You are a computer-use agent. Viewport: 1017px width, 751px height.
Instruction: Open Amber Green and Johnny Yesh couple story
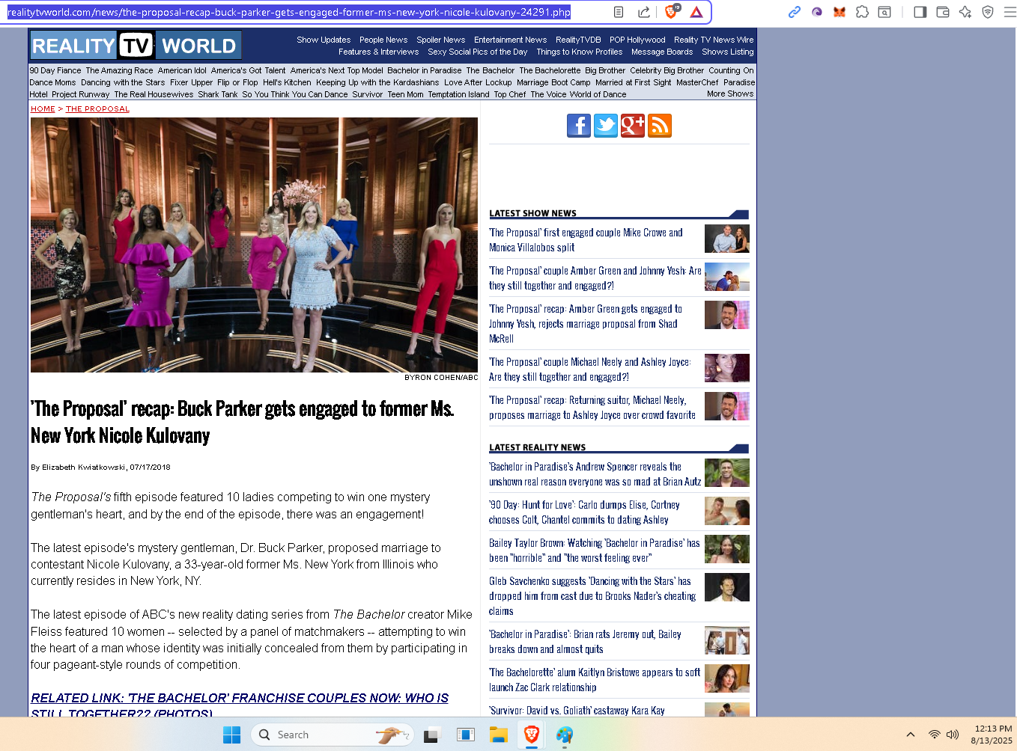point(595,278)
